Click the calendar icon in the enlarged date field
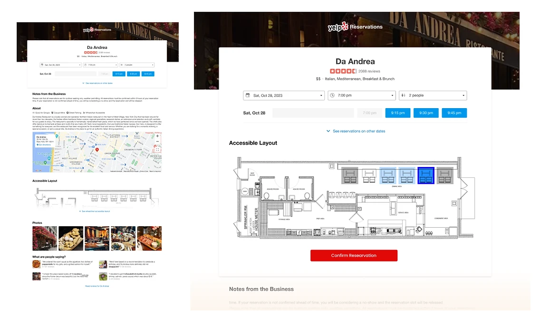540x314 pixels. [248, 95]
